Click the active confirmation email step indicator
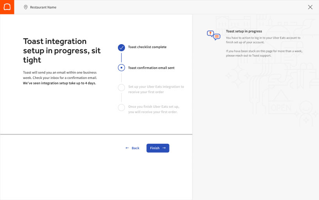The height and width of the screenshot is (200, 319). point(121,68)
